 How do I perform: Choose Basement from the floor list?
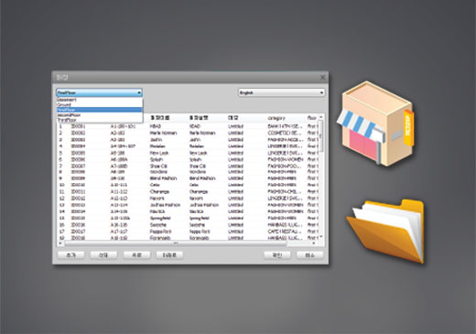coord(100,100)
